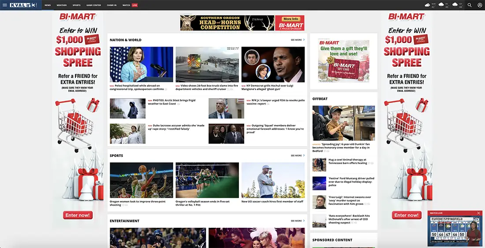Open SAT 44° forecast cloud icon
The height and width of the screenshot is (248, 485).
pyautogui.click(x=455, y=4)
